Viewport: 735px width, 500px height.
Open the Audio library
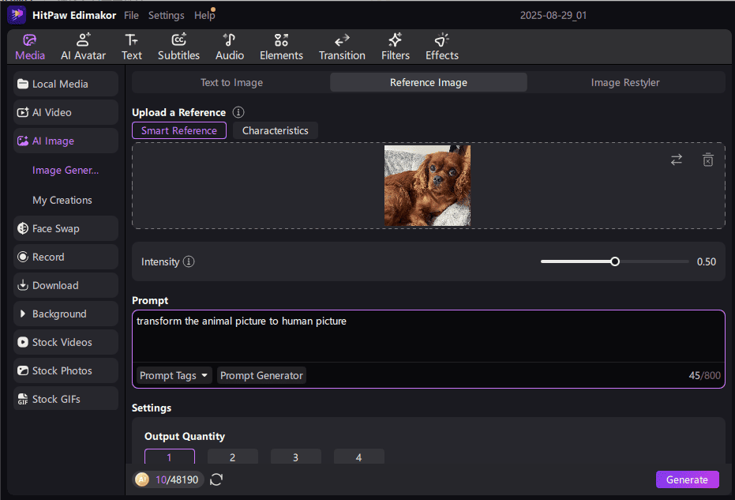(229, 47)
